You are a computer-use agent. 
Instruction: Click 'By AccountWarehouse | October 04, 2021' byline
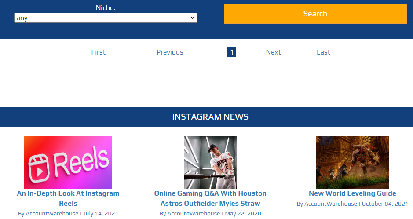click(x=352, y=204)
